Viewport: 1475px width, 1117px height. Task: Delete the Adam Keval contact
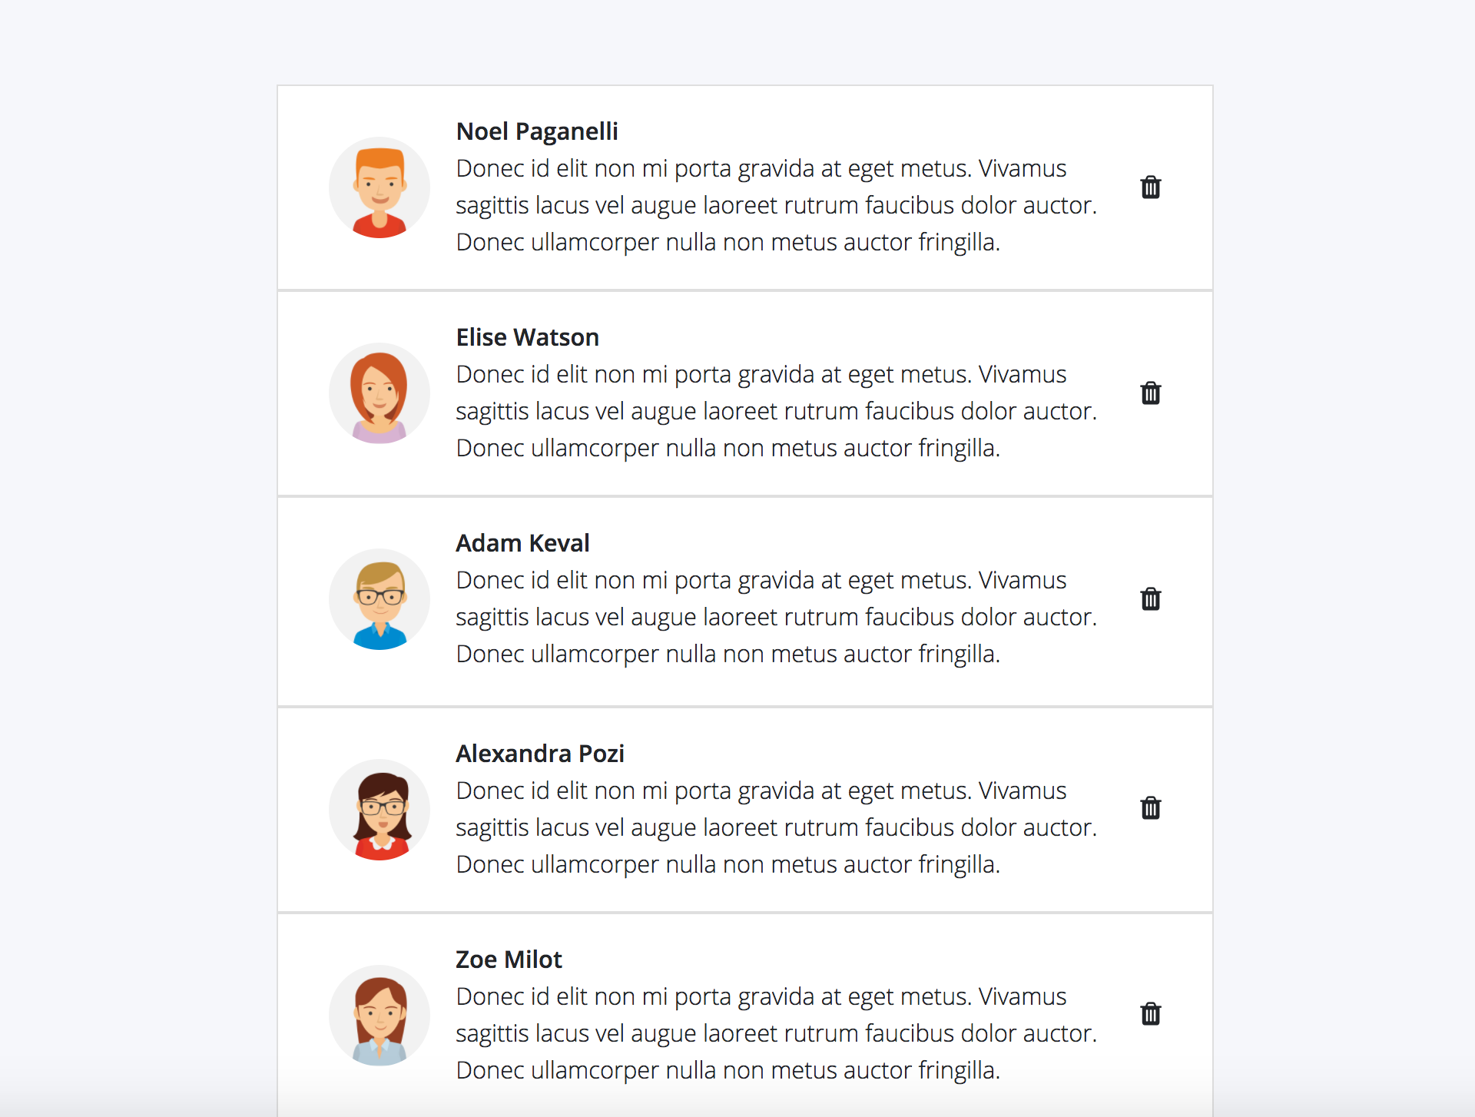point(1150,599)
